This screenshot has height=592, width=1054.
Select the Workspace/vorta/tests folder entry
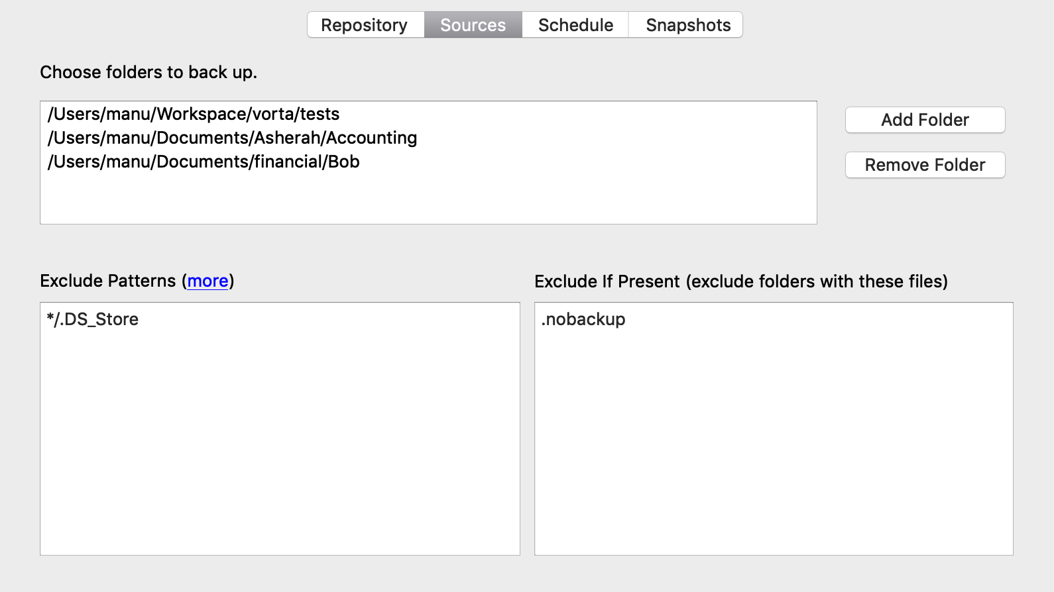194,114
